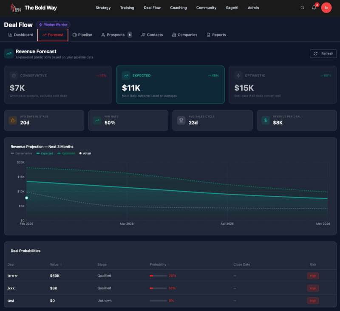Open SageAI in top navigation
The width and height of the screenshot is (340, 311).
pyautogui.click(x=232, y=8)
